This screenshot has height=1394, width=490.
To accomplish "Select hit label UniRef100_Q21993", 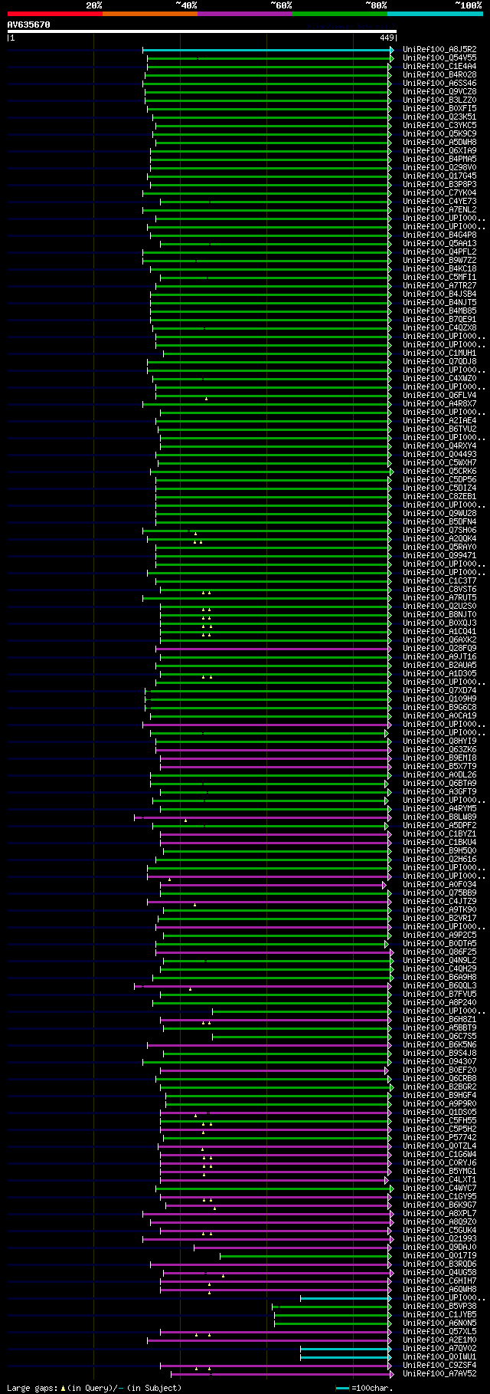I will pos(439,1238).
